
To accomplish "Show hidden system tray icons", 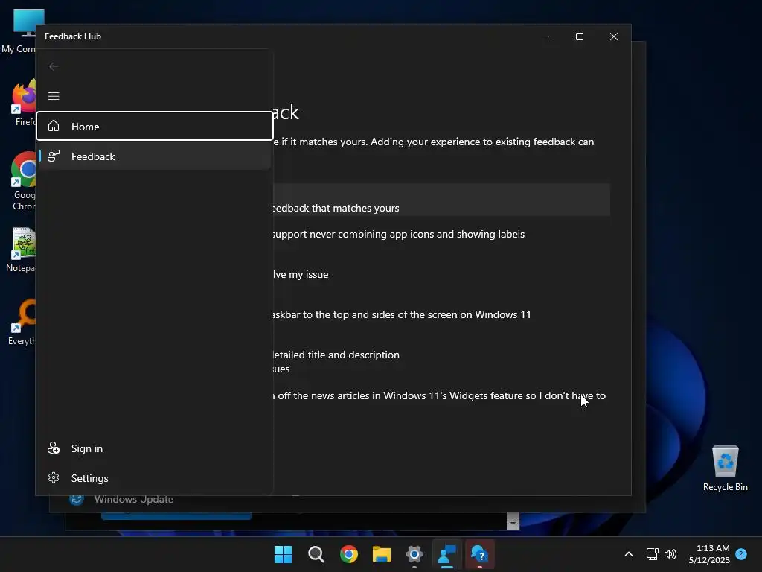I will click(x=628, y=554).
